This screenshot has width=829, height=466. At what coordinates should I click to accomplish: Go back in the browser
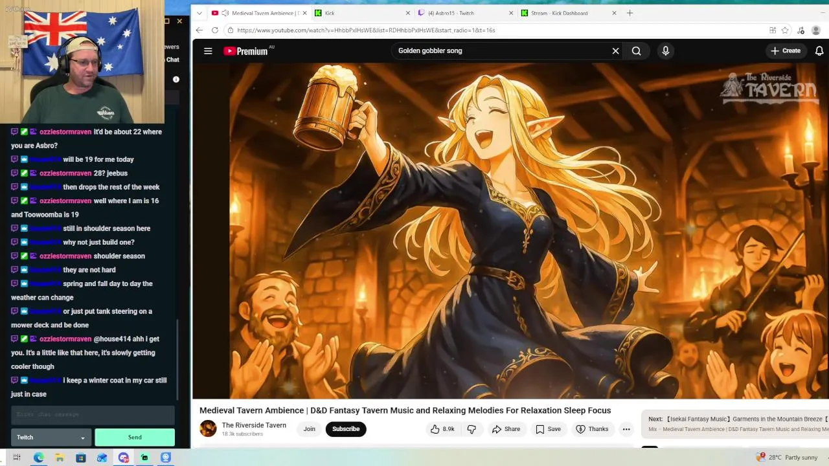point(199,30)
